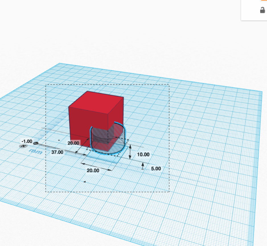
Task: Click the width arrow line above lower 20.00
Action: 97,167
